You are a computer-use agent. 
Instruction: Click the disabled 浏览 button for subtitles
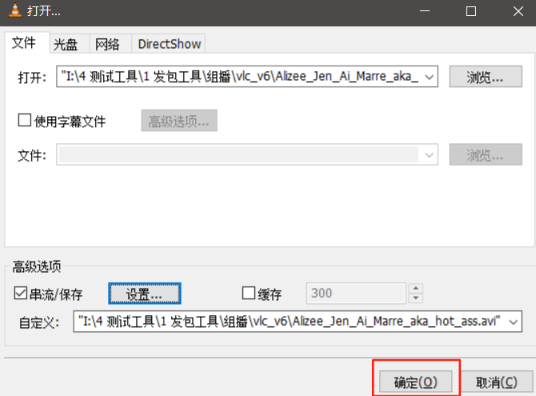click(x=486, y=154)
